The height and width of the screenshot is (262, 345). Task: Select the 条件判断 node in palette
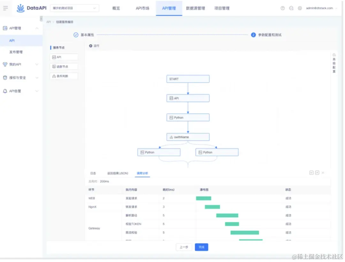(x=64, y=76)
